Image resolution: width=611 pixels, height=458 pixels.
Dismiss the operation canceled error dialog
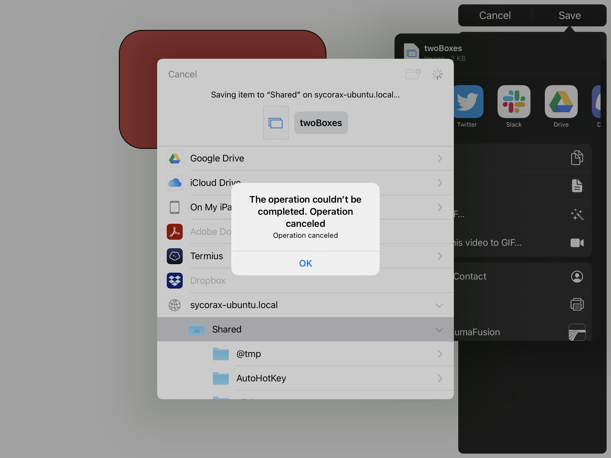tap(305, 263)
